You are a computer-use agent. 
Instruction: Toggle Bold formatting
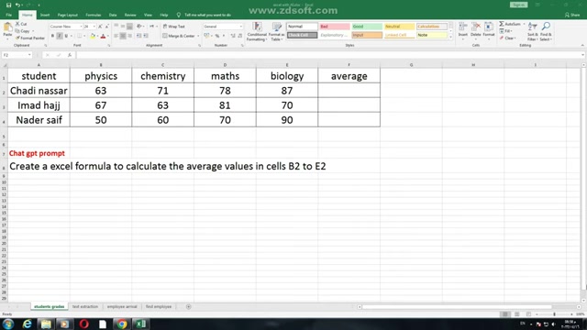(x=52, y=36)
